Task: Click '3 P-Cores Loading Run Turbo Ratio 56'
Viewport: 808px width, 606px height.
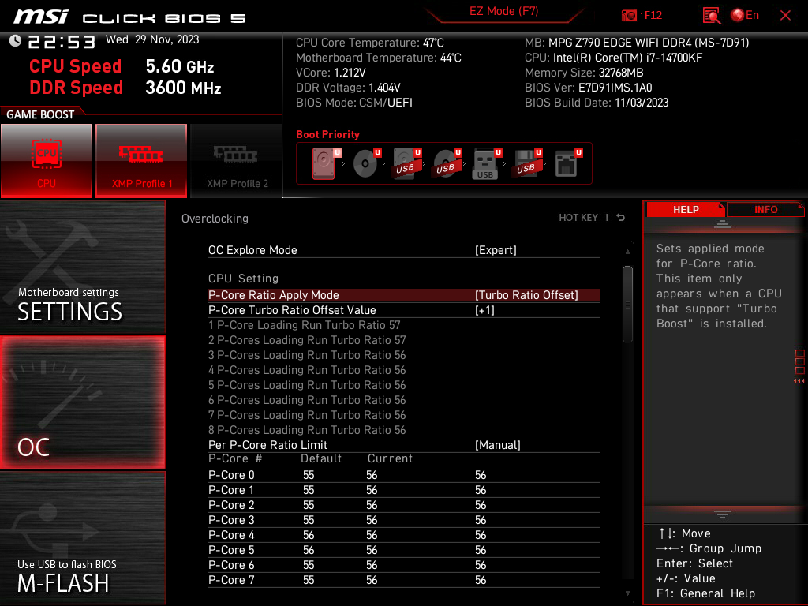Action: [x=307, y=355]
